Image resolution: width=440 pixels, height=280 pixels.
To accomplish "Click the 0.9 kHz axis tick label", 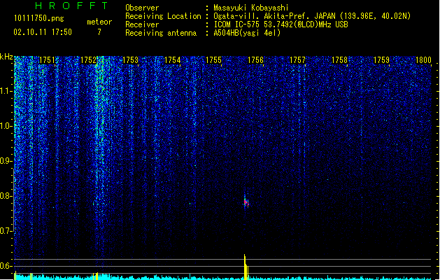I will pos(6,161).
